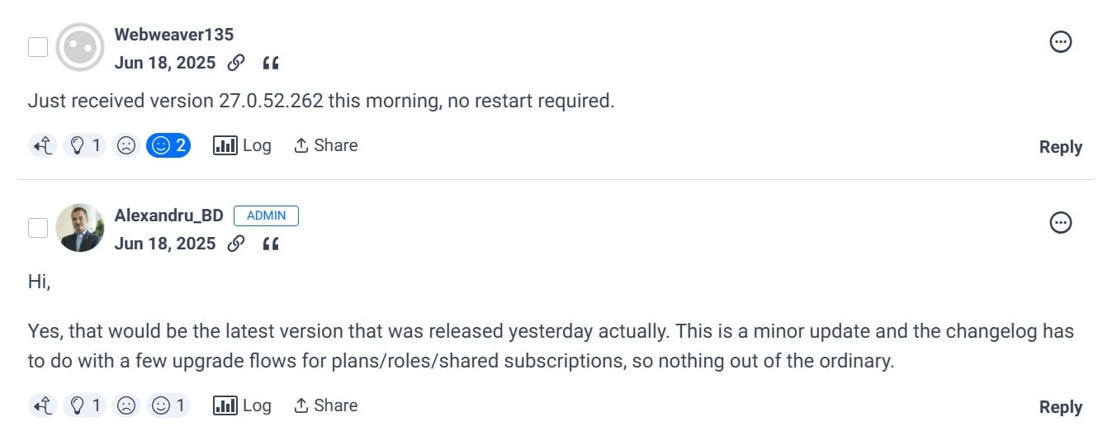Image resolution: width=1103 pixels, height=436 pixels.
Task: Reply to Webweaver135's post
Action: (x=1060, y=147)
